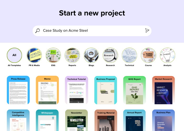Image resolution: width=184 pixels, height=131 pixels.
Task: Open the Press Release template
Action: click(18, 90)
